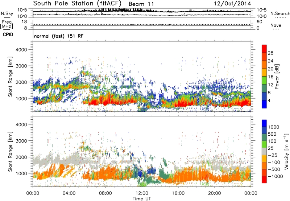
Task: Click the red bottom of the velocity colorbar
Action: [264, 180]
